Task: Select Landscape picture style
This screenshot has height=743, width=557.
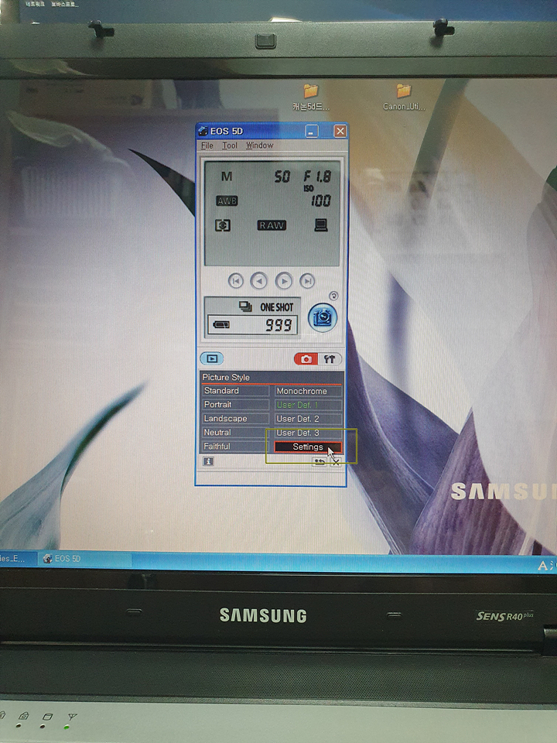Action: click(x=234, y=419)
